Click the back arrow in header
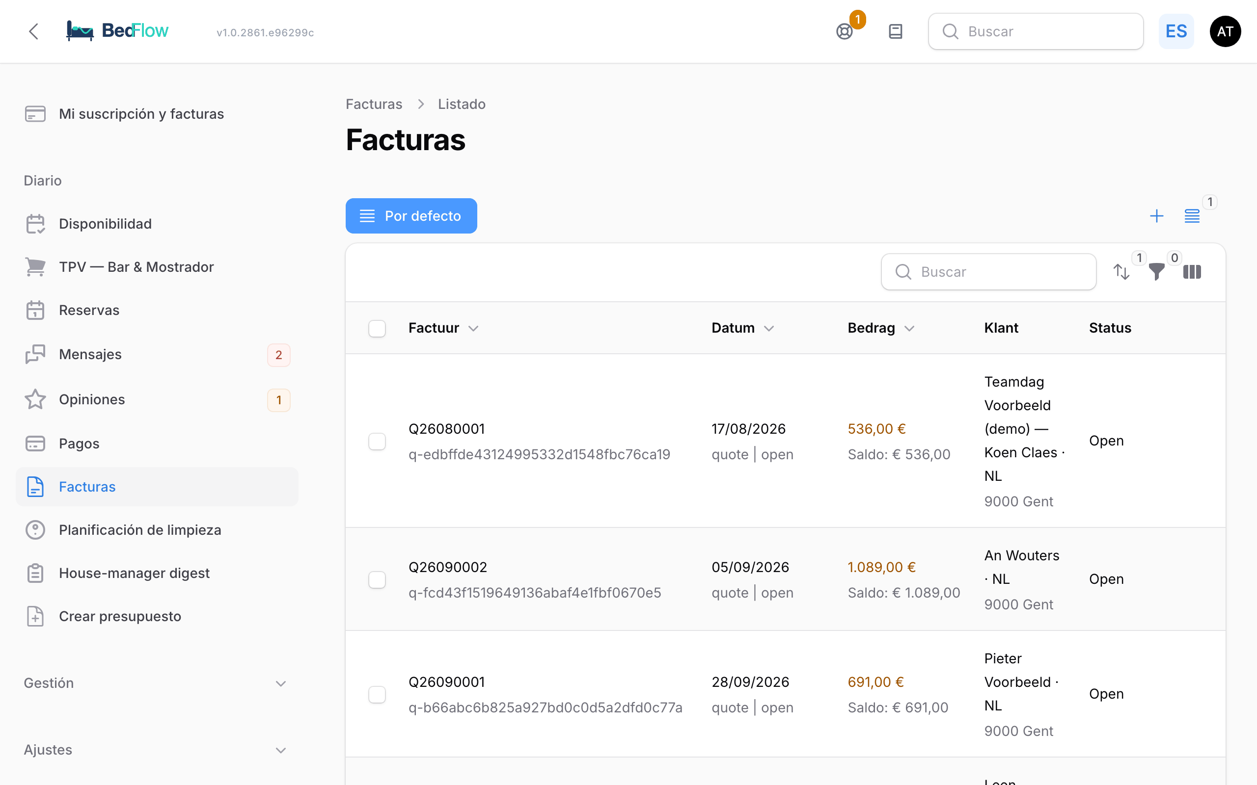The height and width of the screenshot is (785, 1257). 34,32
